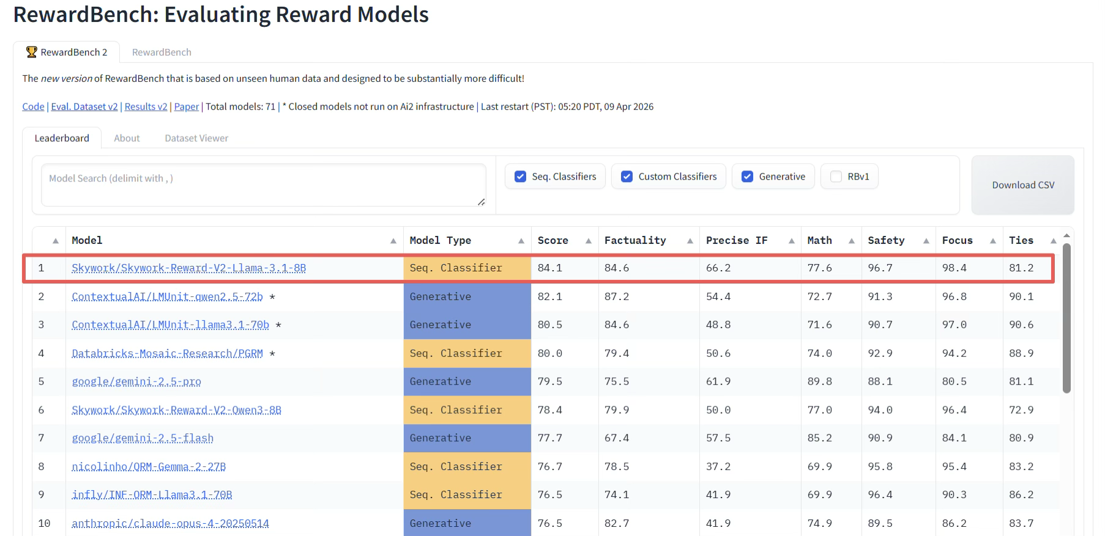Viewport: 1105px width, 536px height.
Task: Disable the Custom Classifiers filter
Action: (627, 177)
